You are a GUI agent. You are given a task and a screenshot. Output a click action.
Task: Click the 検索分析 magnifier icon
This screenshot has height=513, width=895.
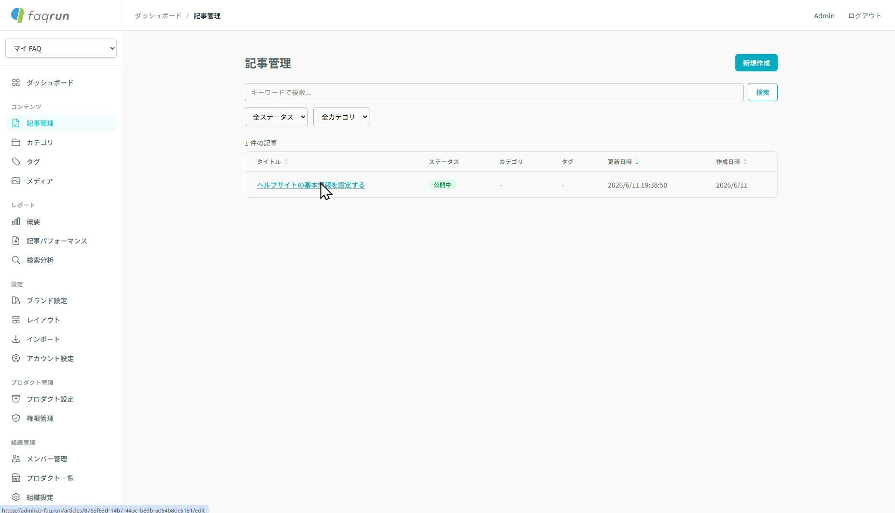pos(16,260)
